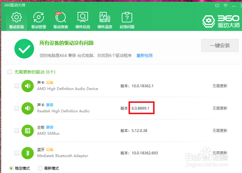Click the Mediatek Bluetooth icon
Viewport: 242px width, 173px height.
point(28,153)
